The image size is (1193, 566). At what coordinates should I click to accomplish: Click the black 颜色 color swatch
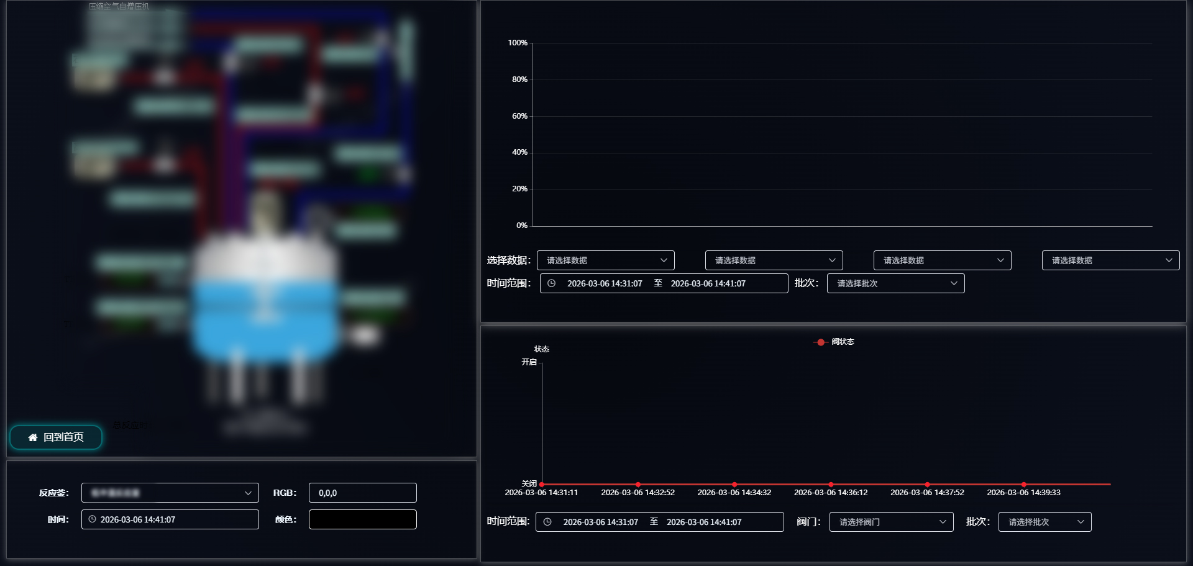[x=362, y=519]
